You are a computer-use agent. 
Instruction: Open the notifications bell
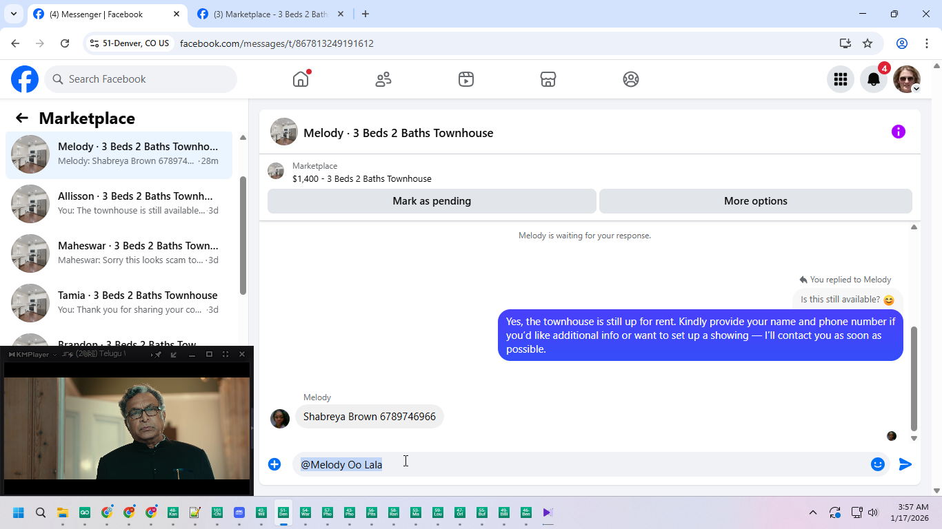pos(873,79)
